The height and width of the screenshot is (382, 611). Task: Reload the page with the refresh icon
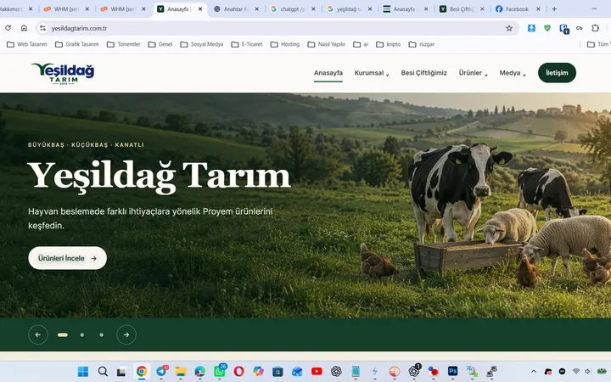coord(8,28)
